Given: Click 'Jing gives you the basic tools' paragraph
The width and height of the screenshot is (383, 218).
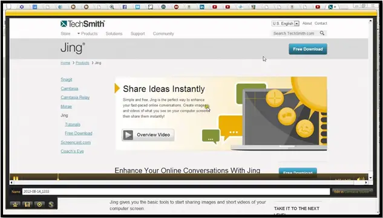Looking at the screenshot, I should click(x=188, y=205).
